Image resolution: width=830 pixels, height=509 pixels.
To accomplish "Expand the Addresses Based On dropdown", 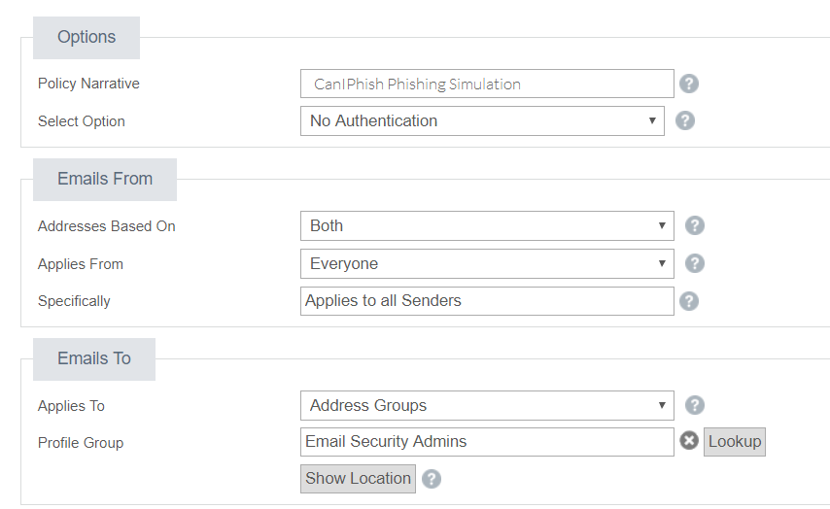I will pyautogui.click(x=486, y=225).
